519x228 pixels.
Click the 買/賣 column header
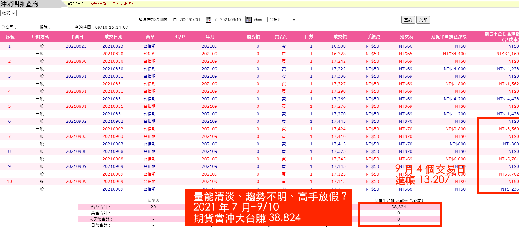[281, 37]
